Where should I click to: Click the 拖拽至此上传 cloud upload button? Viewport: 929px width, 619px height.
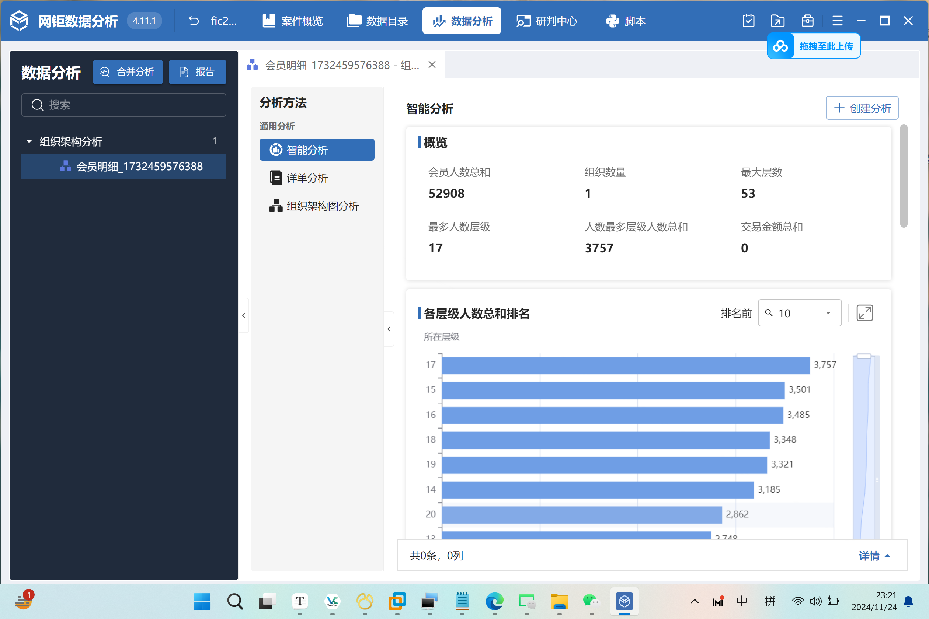tap(814, 46)
